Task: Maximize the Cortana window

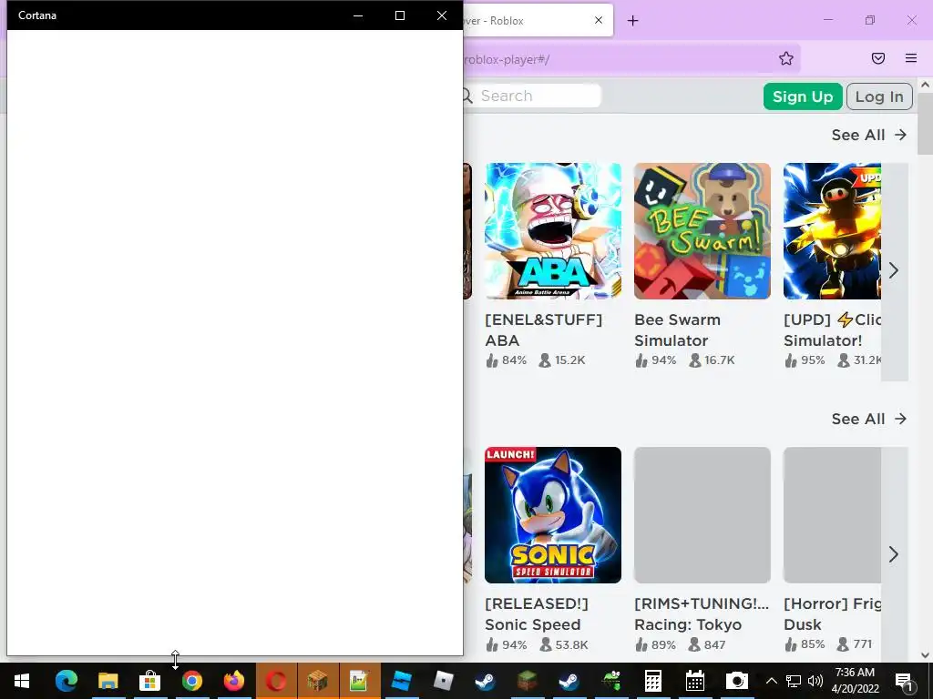Action: [x=400, y=15]
